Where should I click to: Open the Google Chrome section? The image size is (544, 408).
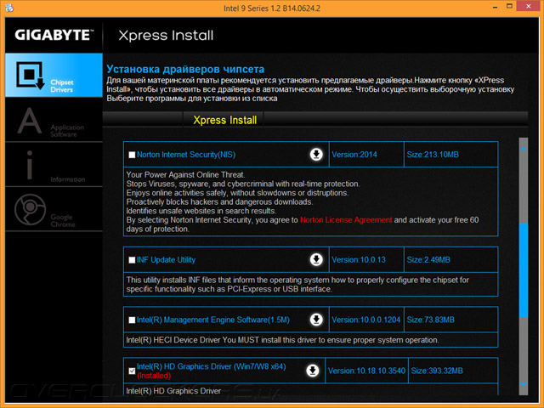pyautogui.click(x=54, y=210)
